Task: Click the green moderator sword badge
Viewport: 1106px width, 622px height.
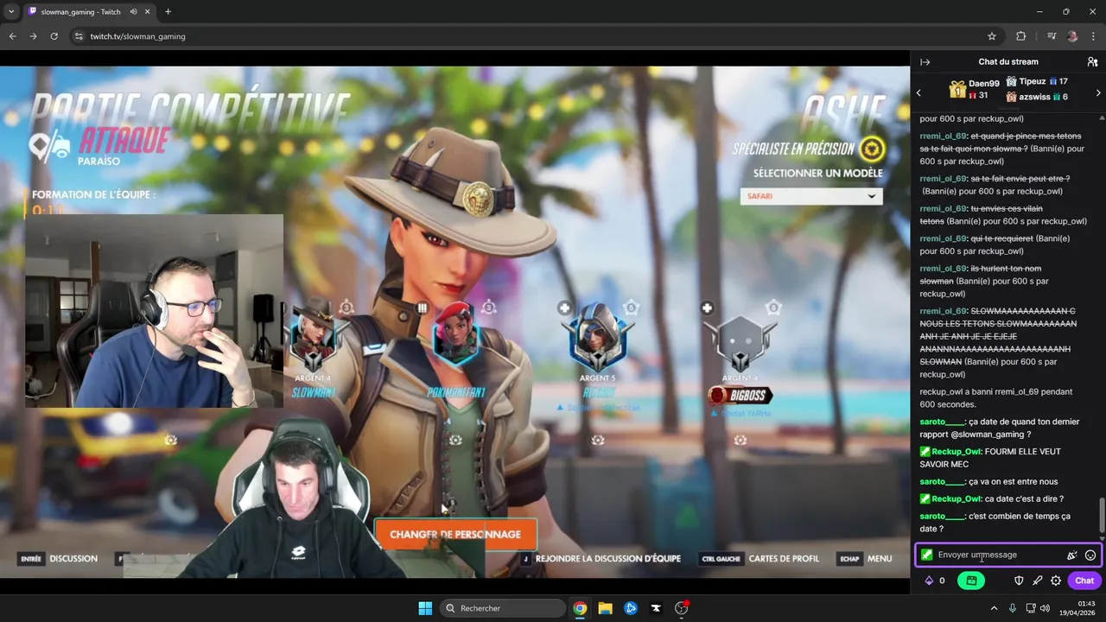Action: [926, 555]
